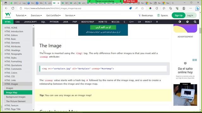202x113 pixels.
Task: Click the W3Schools logo
Action: 8,15
